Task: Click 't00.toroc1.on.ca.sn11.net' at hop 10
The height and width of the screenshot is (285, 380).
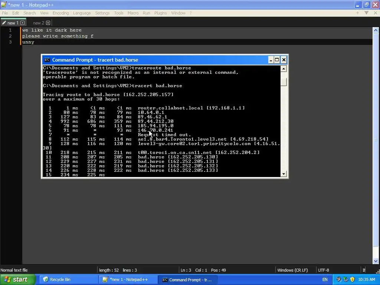Action: [175, 153]
